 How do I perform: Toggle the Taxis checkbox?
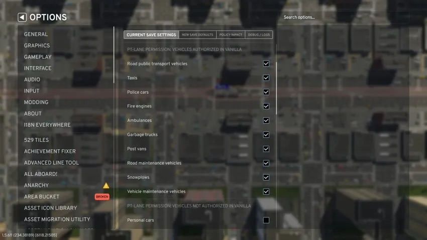click(x=266, y=78)
